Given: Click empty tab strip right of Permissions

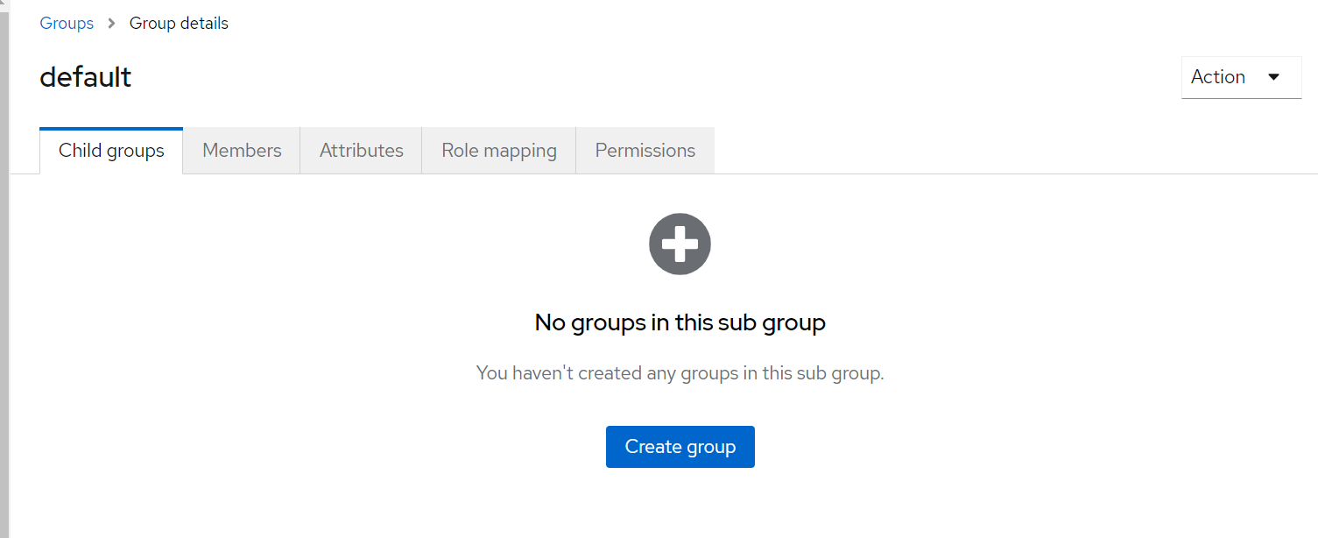Looking at the screenshot, I should pyautogui.click(x=963, y=151).
